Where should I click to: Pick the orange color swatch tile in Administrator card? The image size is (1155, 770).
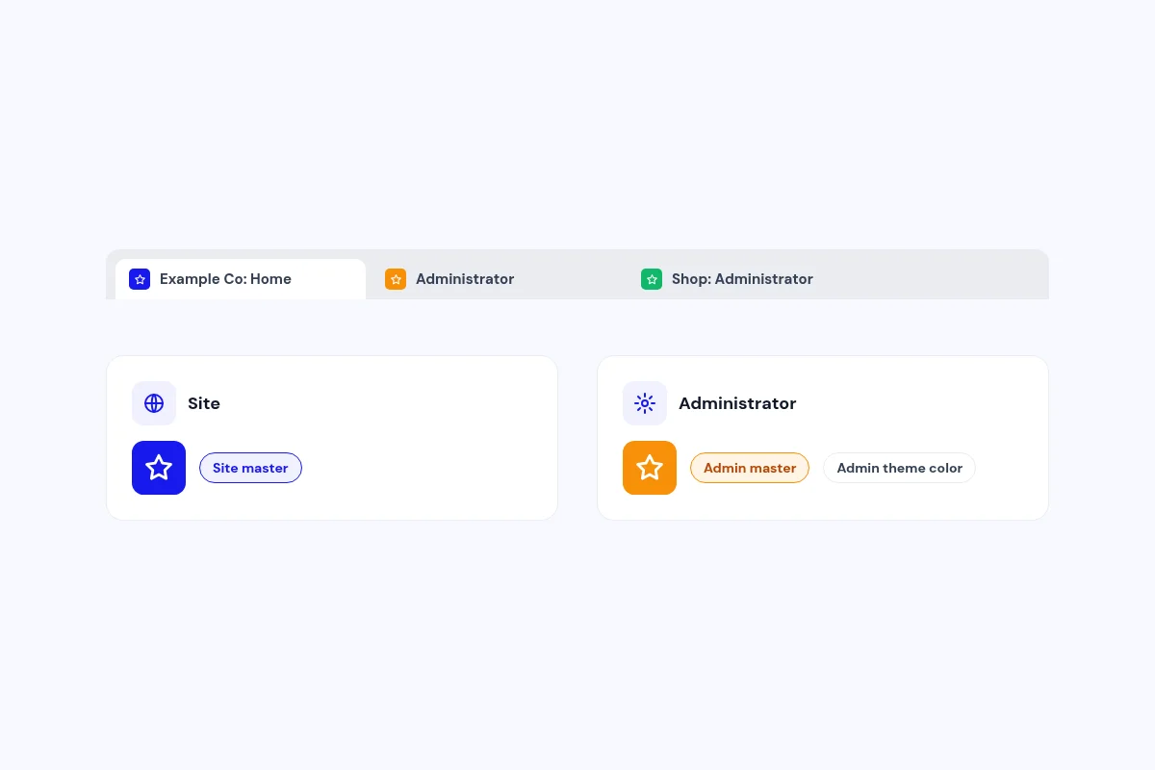pos(650,468)
